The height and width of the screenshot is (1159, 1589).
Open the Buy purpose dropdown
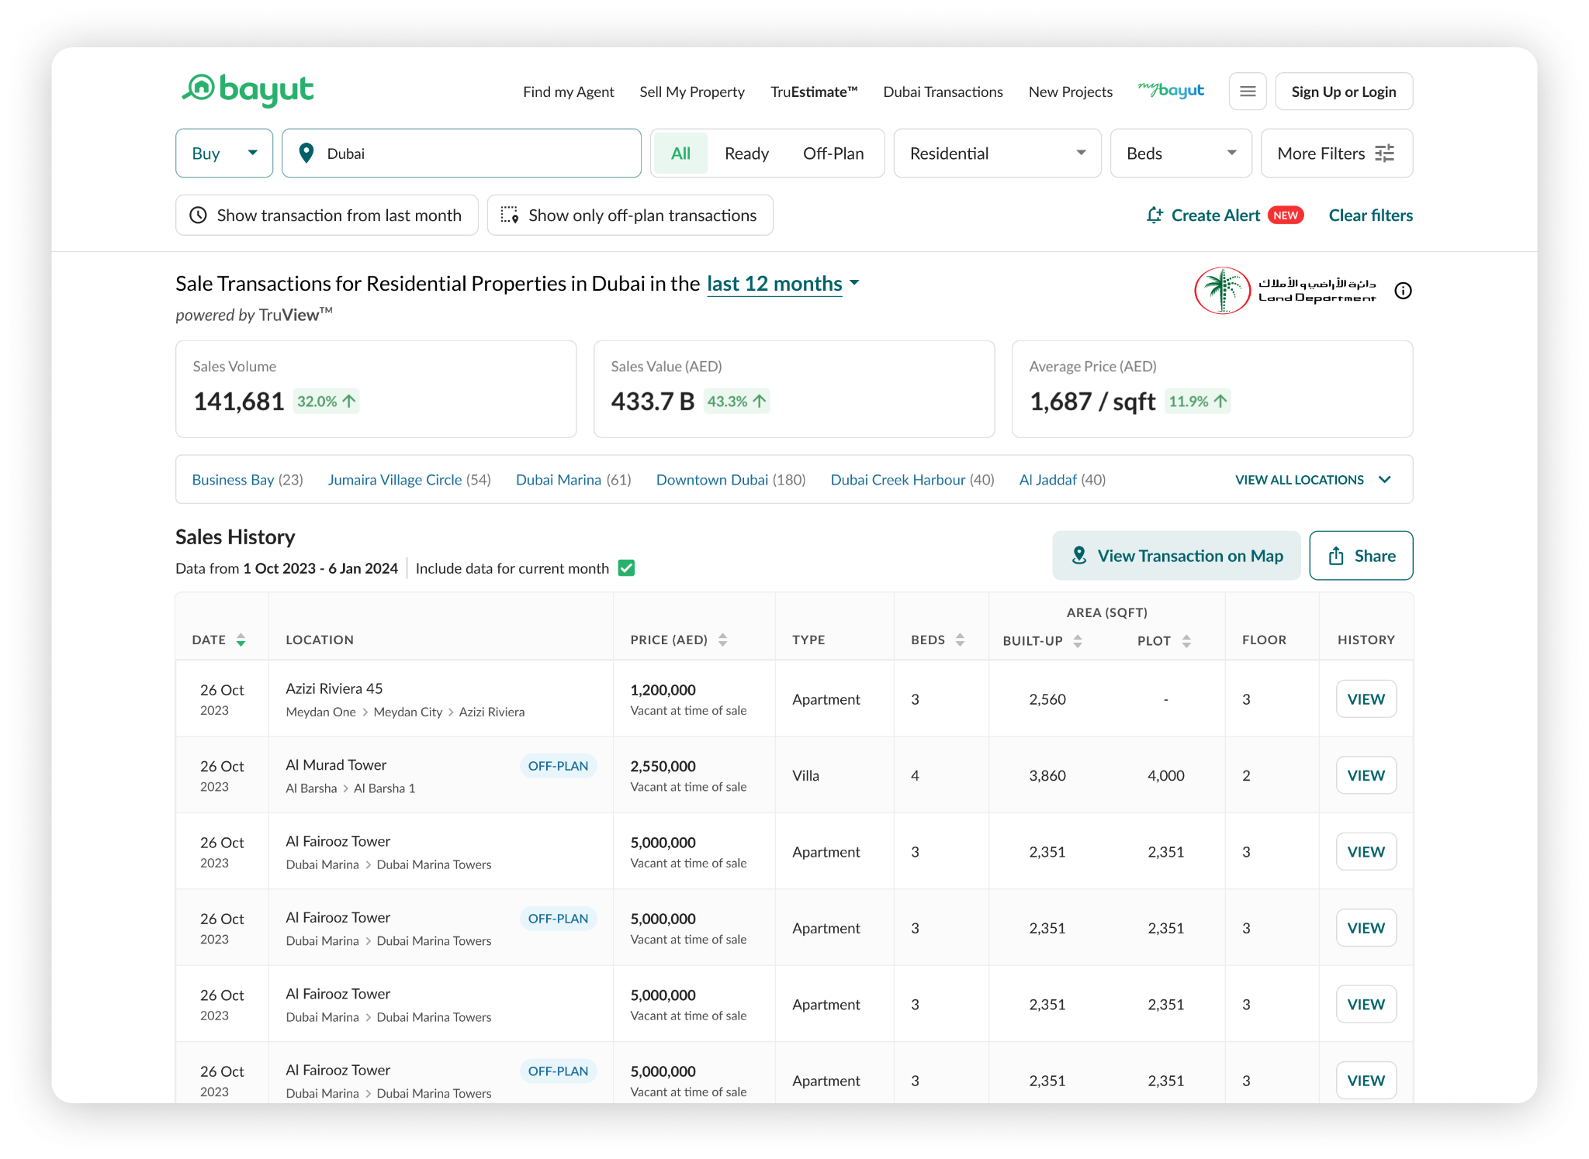[x=224, y=153]
